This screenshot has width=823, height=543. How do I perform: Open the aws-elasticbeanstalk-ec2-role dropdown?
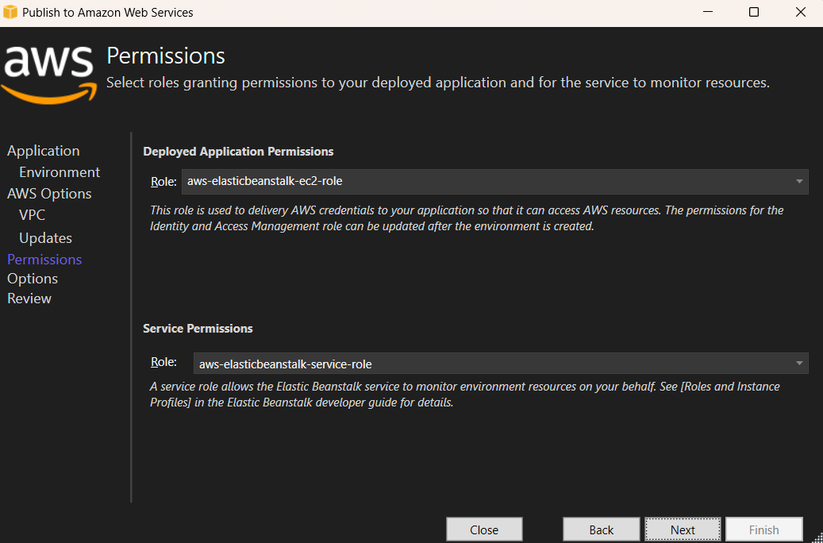coord(494,182)
